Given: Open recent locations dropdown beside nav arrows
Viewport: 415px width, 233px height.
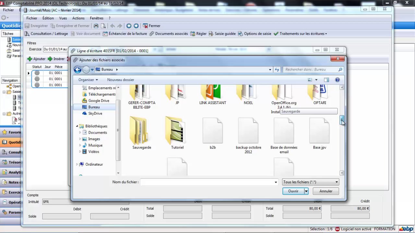Looking at the screenshot, I should pos(92,70).
